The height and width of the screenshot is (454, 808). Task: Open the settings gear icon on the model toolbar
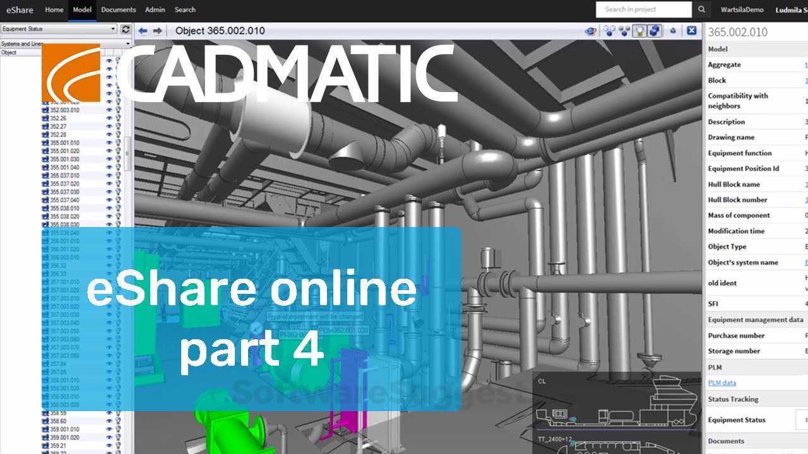tap(674, 30)
